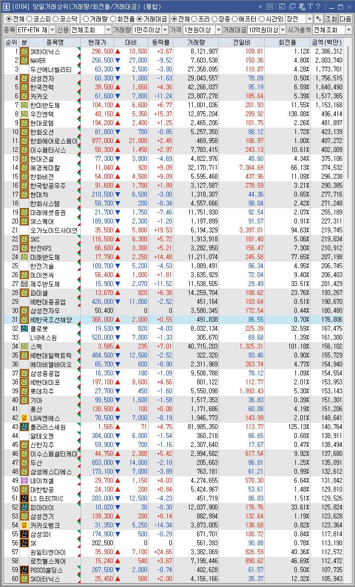This screenshot has height=587, width=355.
Task: Click the 신 badge in the POSCO홀딩스 row
Action: tap(24, 570)
